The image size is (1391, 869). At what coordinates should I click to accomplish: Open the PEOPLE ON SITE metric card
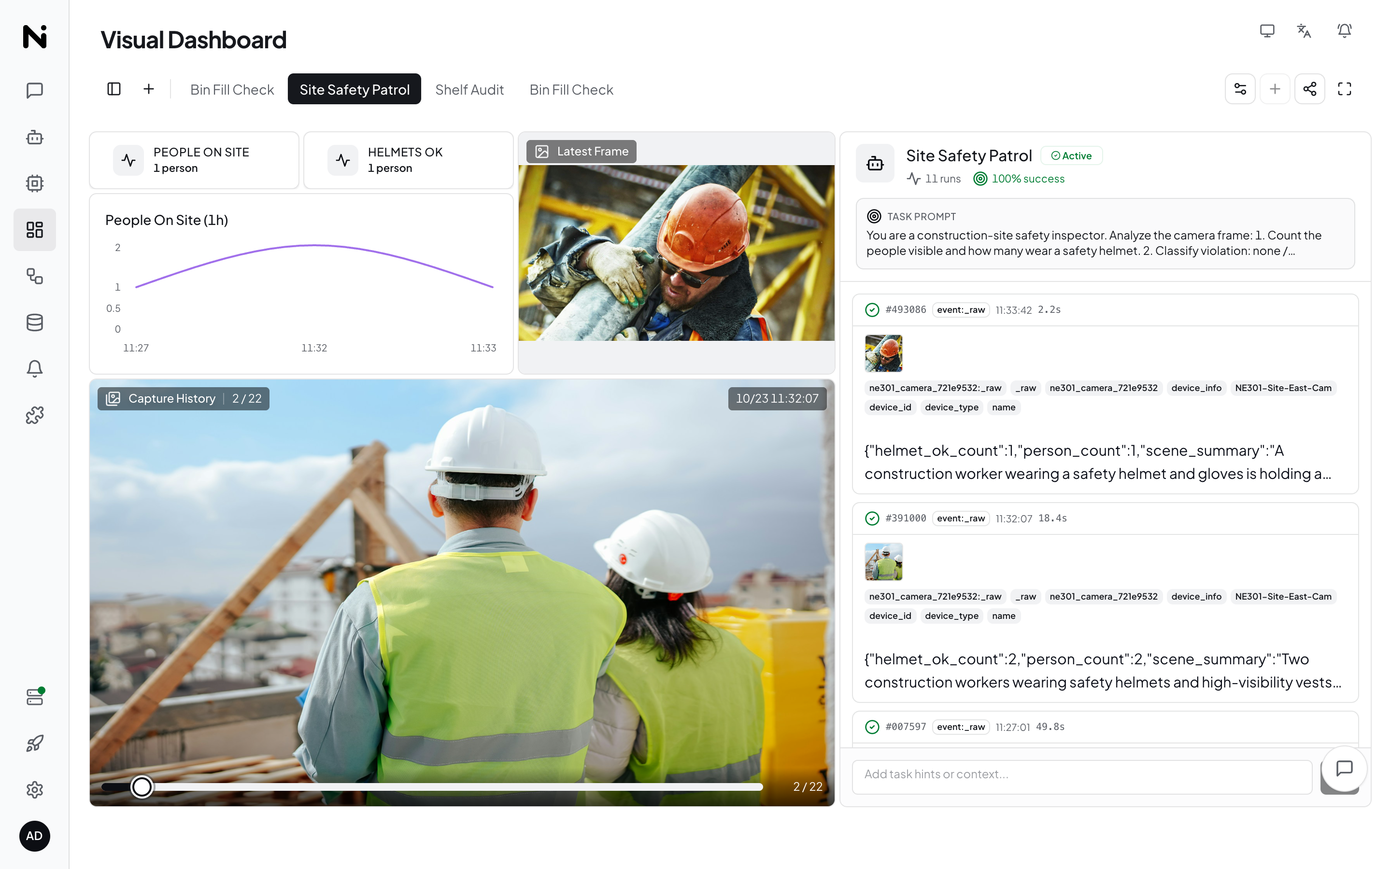pyautogui.click(x=194, y=160)
